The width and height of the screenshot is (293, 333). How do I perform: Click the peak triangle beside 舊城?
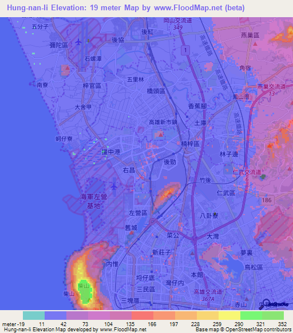click(132, 233)
